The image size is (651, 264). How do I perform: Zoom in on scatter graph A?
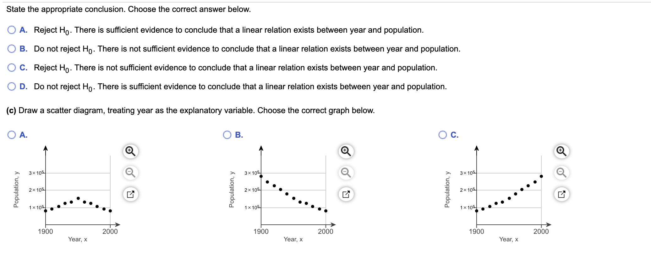tap(131, 150)
